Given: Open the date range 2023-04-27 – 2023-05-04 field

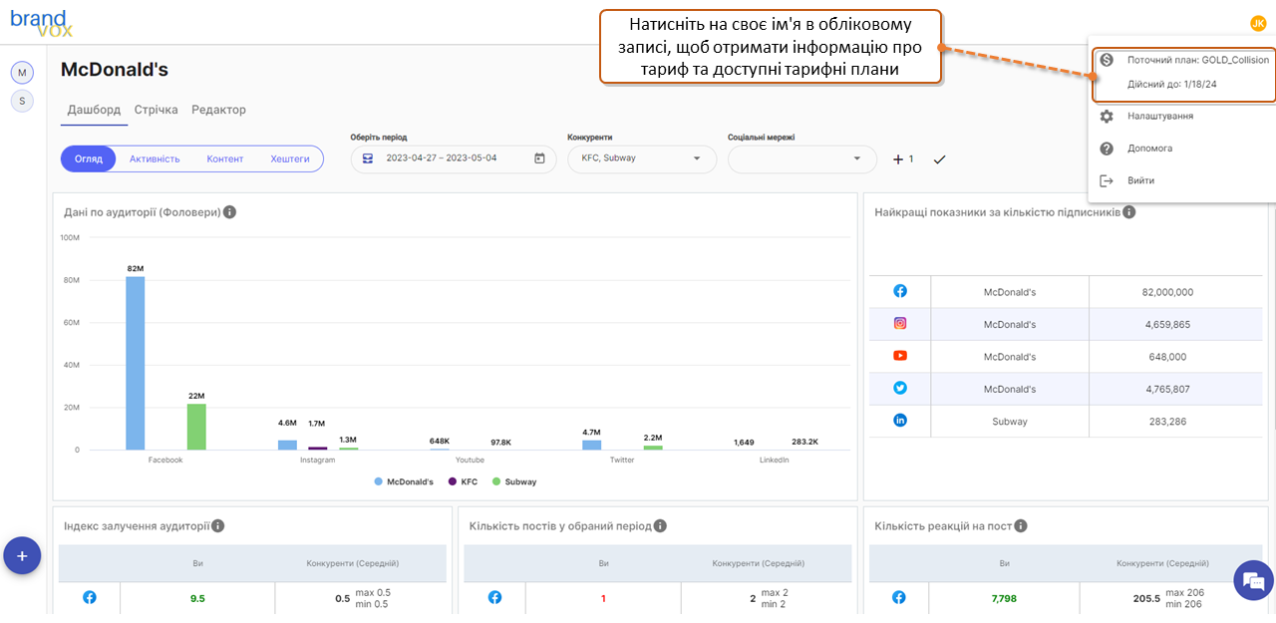Looking at the screenshot, I should point(454,158).
